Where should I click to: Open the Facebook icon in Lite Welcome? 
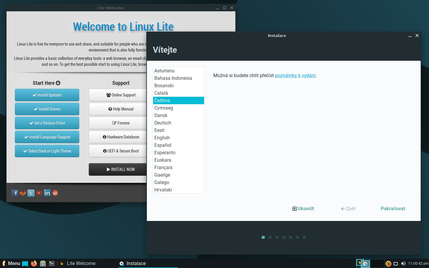point(15,193)
